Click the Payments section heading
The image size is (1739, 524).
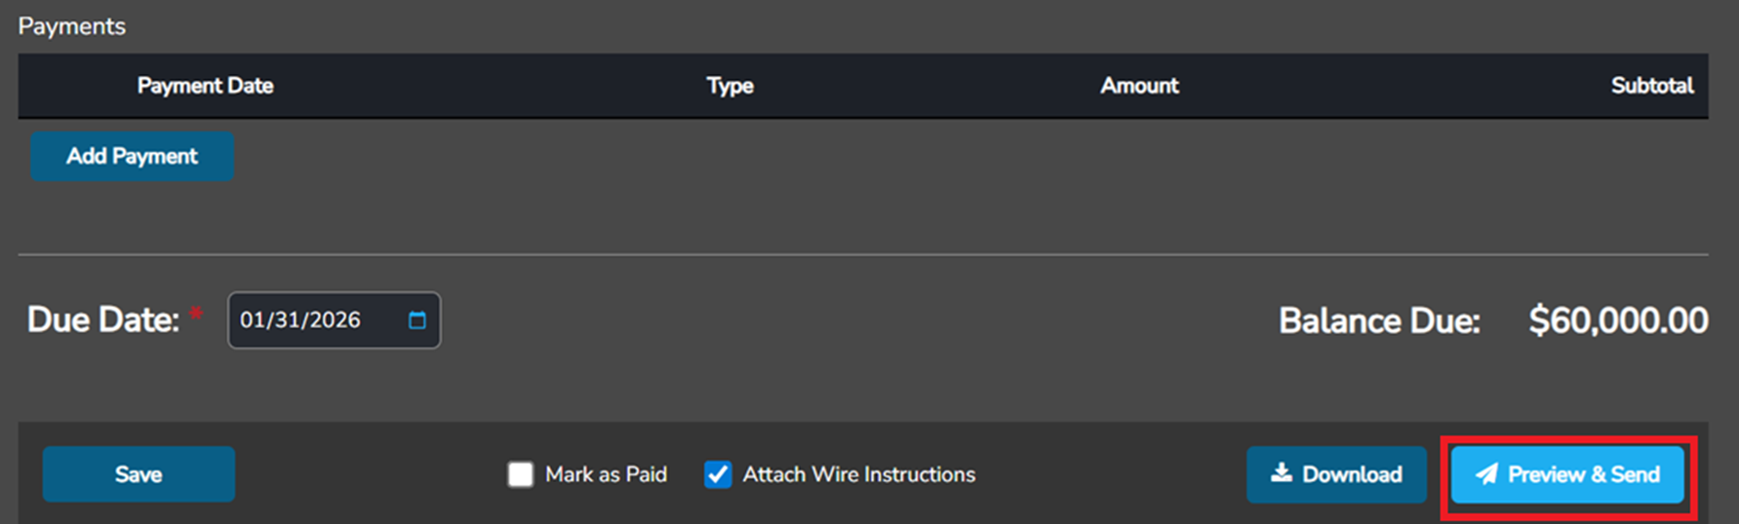click(x=72, y=26)
